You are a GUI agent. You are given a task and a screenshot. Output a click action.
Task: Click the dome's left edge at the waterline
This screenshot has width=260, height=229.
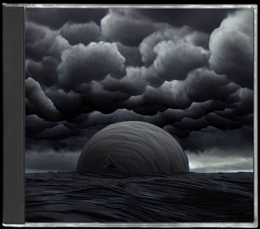[x=77, y=170]
